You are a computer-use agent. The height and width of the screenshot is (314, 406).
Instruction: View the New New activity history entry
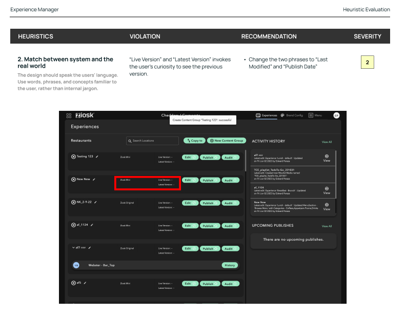coord(327,207)
